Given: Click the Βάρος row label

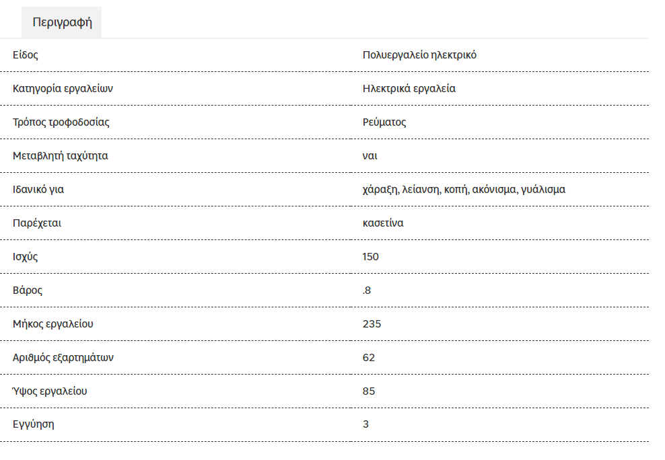Looking at the screenshot, I should pyautogui.click(x=28, y=290).
